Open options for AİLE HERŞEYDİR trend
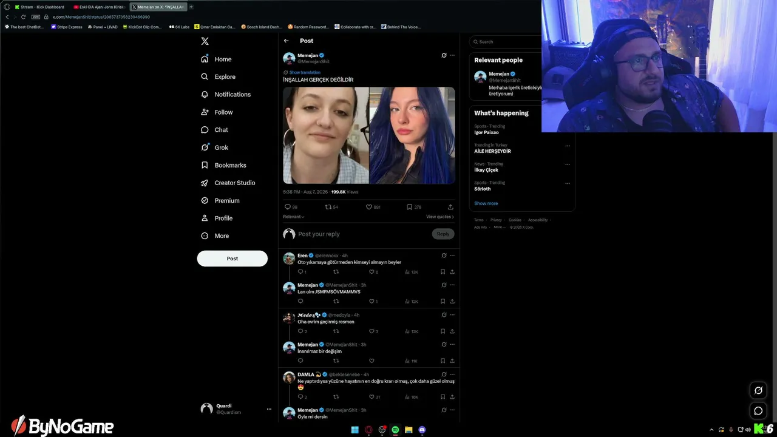The height and width of the screenshot is (437, 777). (568, 146)
